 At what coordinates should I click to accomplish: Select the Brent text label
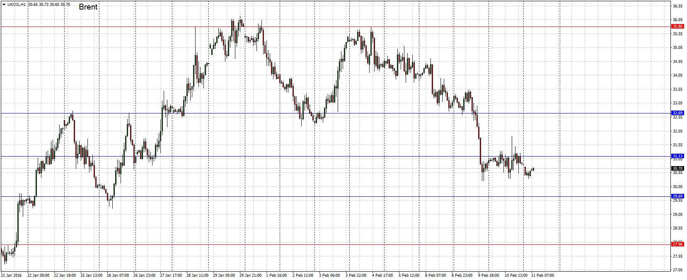(x=88, y=7)
